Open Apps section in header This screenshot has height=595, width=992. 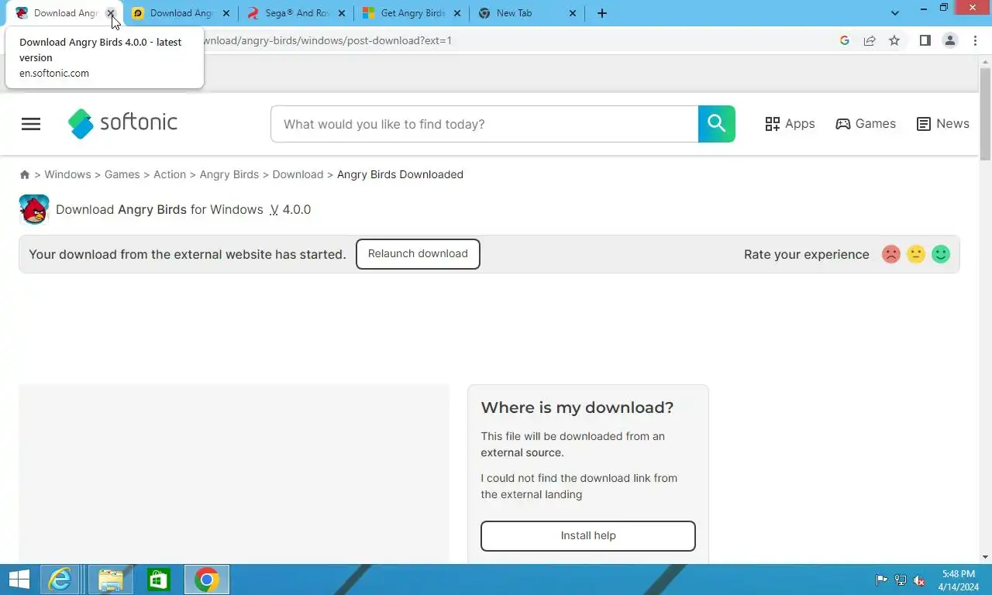[x=790, y=124]
